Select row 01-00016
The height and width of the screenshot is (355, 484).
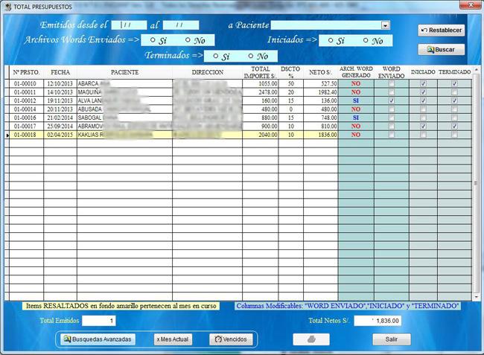pos(238,118)
